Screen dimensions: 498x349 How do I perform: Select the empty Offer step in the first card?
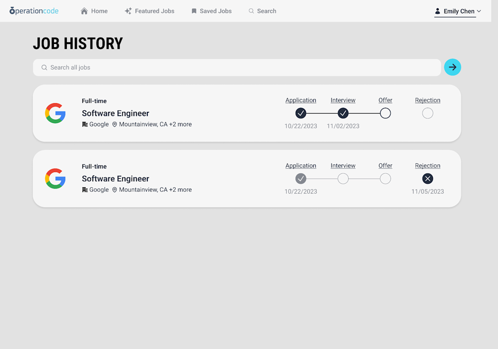coord(386,113)
